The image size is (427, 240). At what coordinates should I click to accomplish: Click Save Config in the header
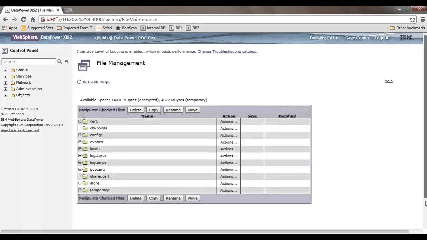tap(357, 38)
